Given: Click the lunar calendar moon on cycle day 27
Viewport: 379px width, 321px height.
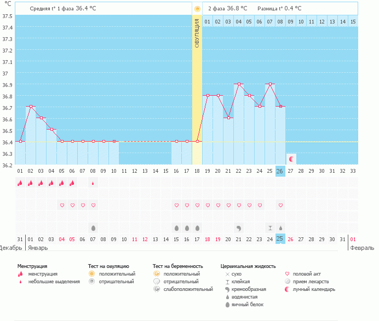Looking at the screenshot, I should [291, 159].
